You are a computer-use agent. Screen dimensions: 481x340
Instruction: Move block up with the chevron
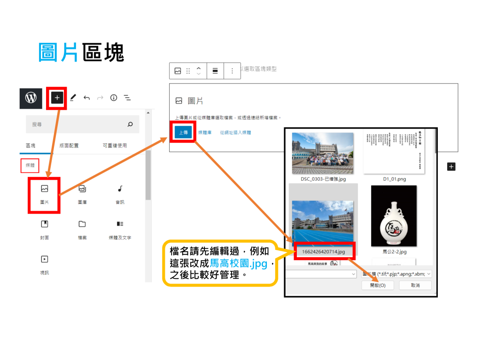(x=199, y=68)
